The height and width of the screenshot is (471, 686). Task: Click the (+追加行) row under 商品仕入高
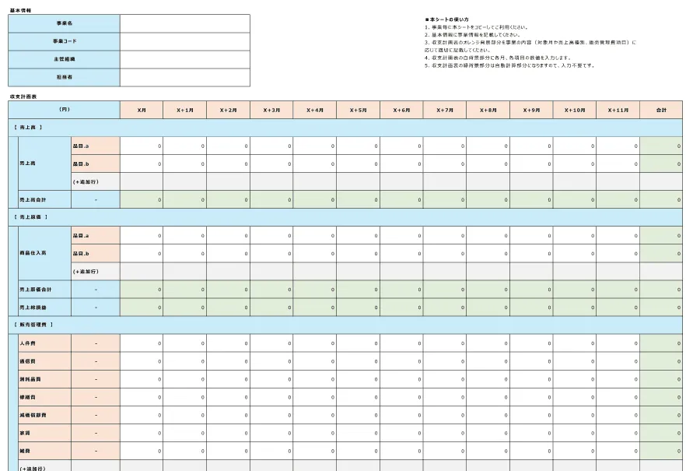point(93,271)
